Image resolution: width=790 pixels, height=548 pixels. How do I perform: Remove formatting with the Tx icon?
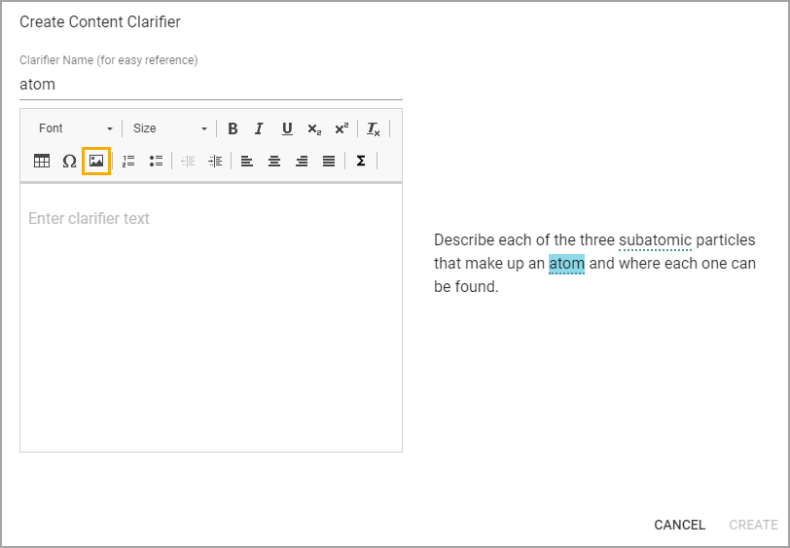(x=374, y=128)
